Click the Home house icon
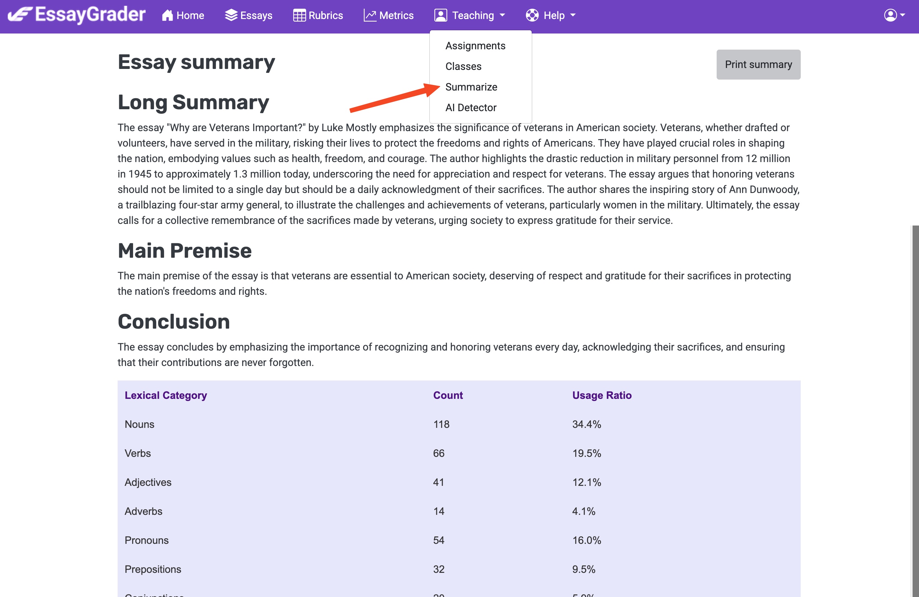 pyautogui.click(x=167, y=15)
